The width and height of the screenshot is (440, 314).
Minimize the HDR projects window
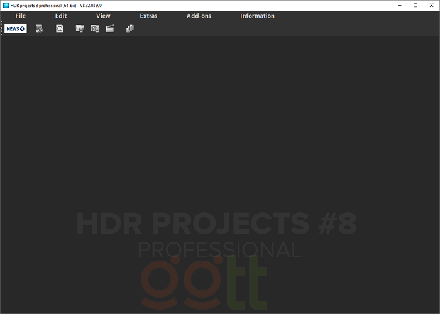[x=399, y=5]
